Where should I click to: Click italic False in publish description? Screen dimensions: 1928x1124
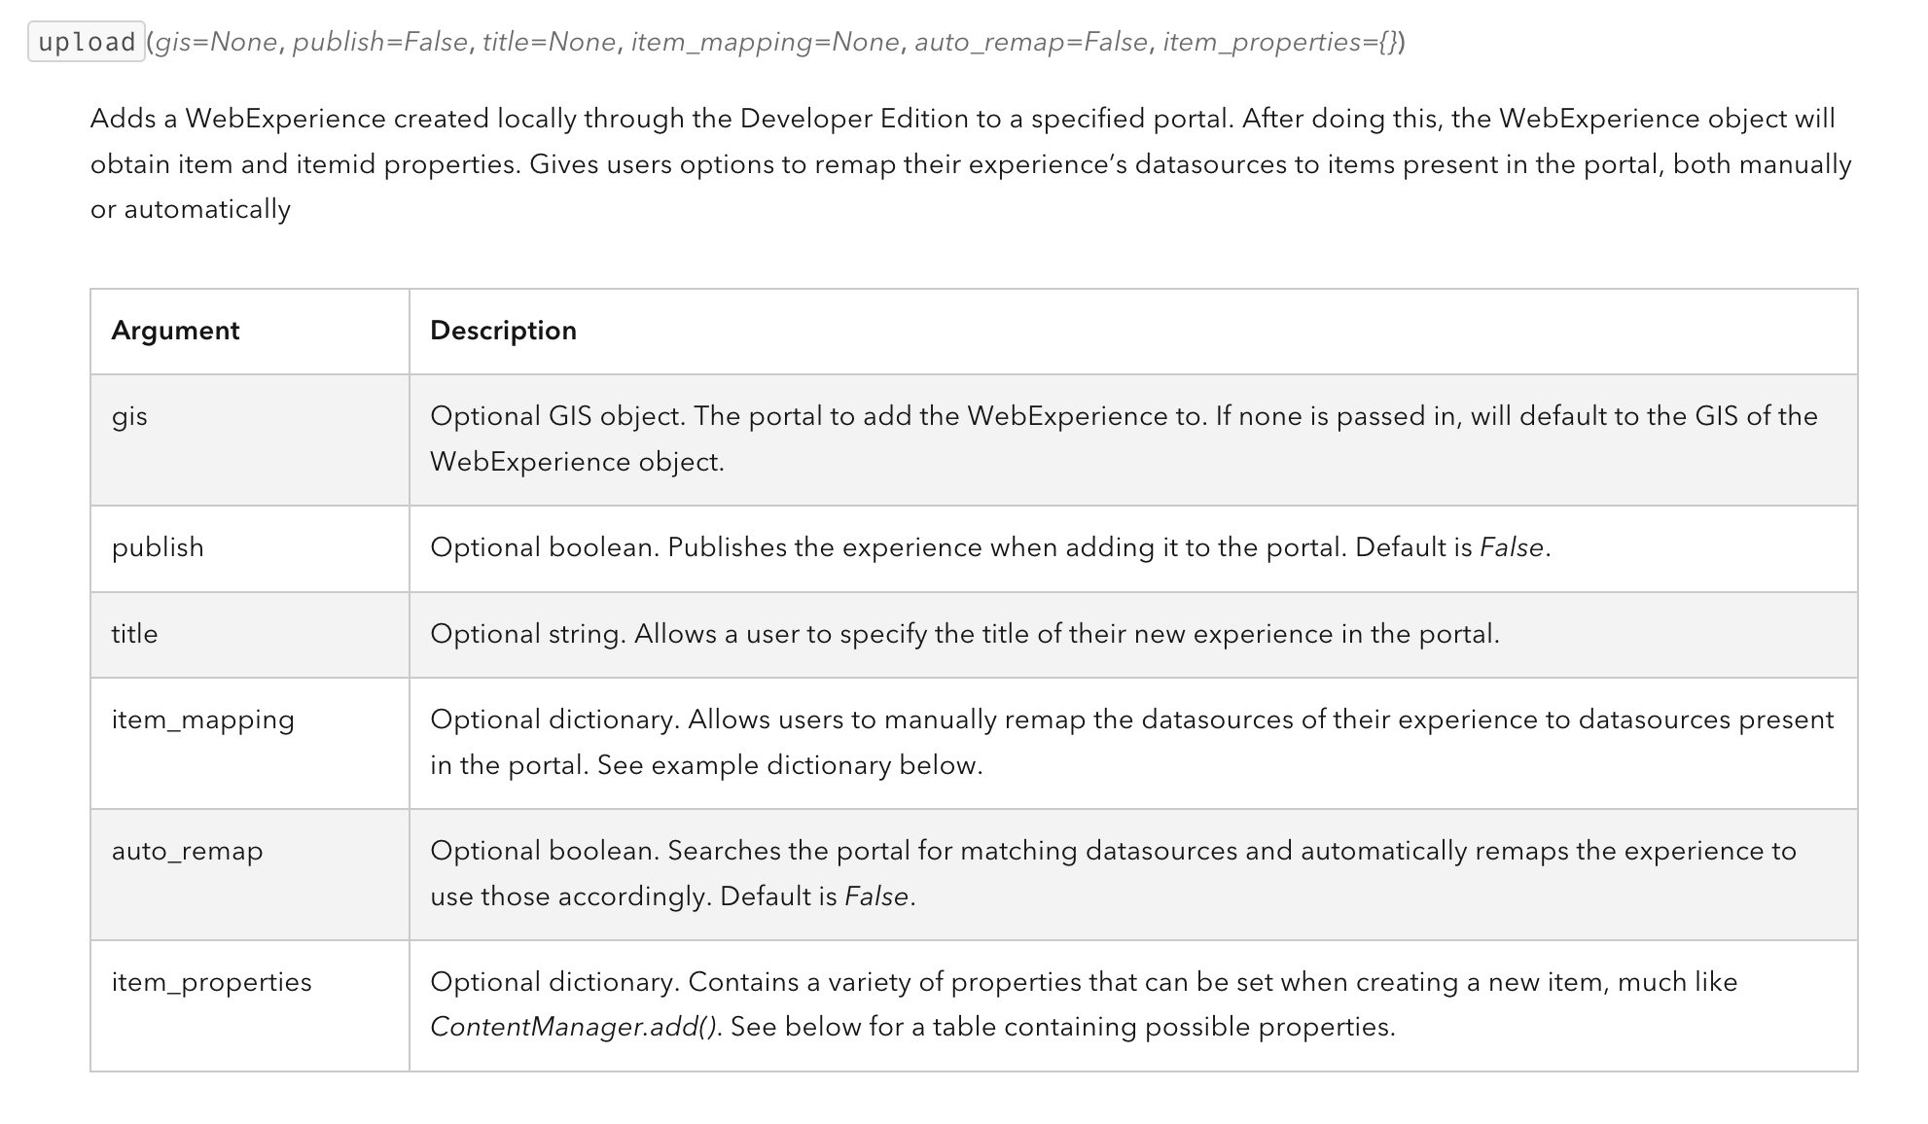(1511, 547)
